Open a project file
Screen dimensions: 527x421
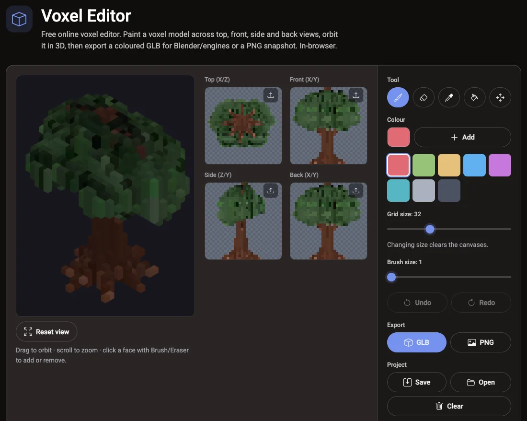pos(481,382)
